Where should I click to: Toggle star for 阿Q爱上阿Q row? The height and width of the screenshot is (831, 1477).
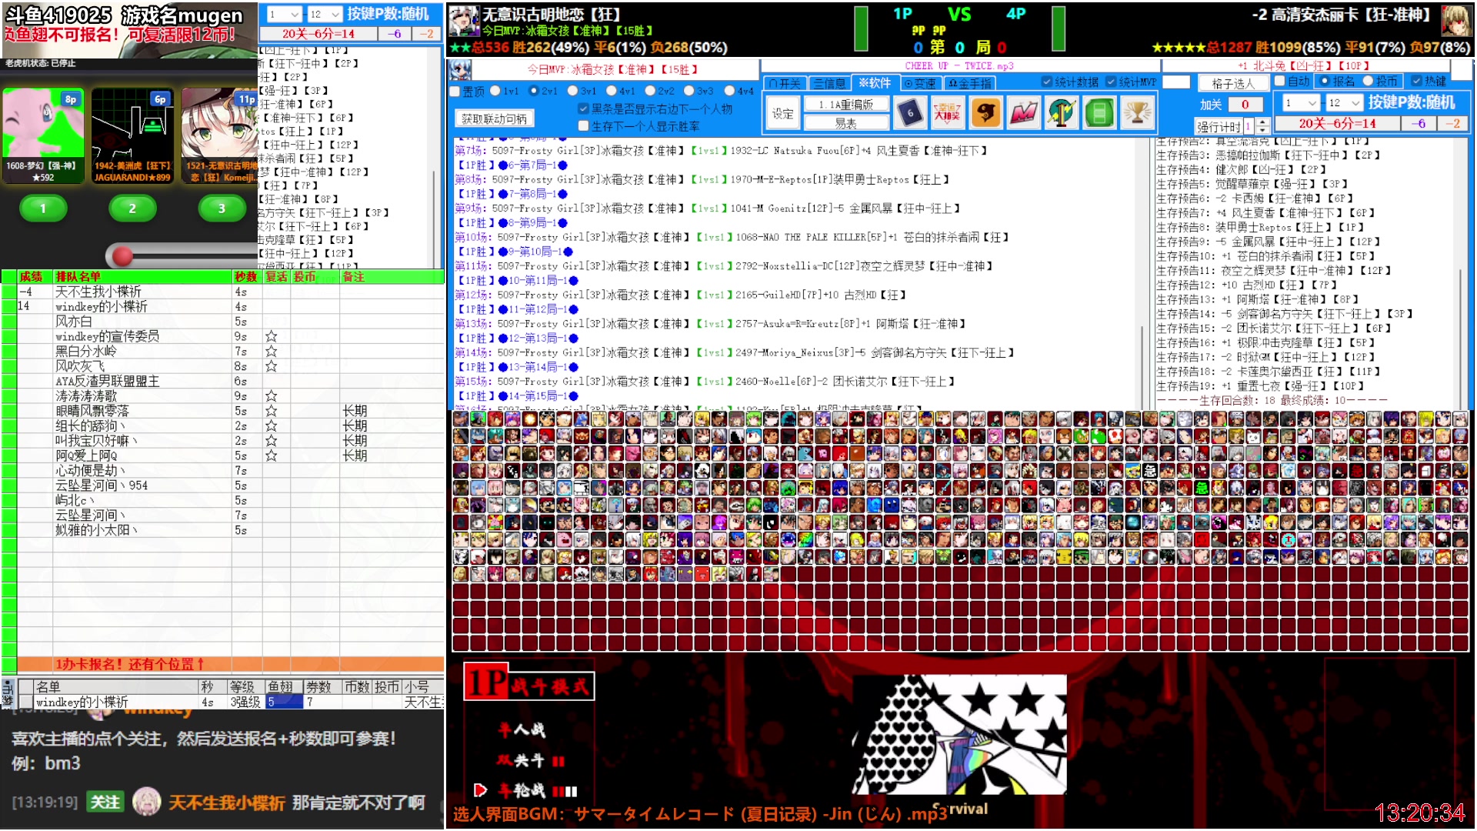(271, 456)
